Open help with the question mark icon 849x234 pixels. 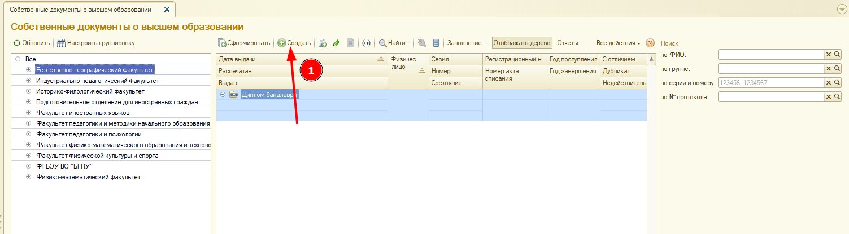click(650, 43)
